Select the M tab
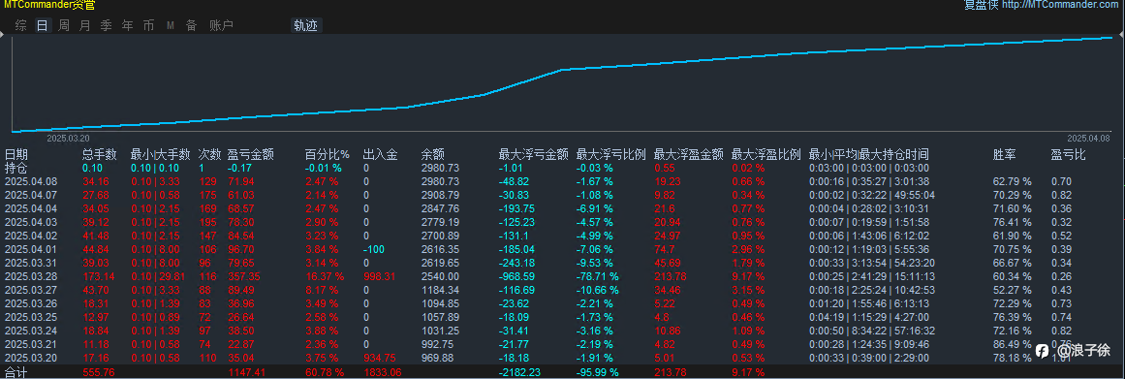Image resolution: width=1125 pixels, height=379 pixels. coord(170,26)
